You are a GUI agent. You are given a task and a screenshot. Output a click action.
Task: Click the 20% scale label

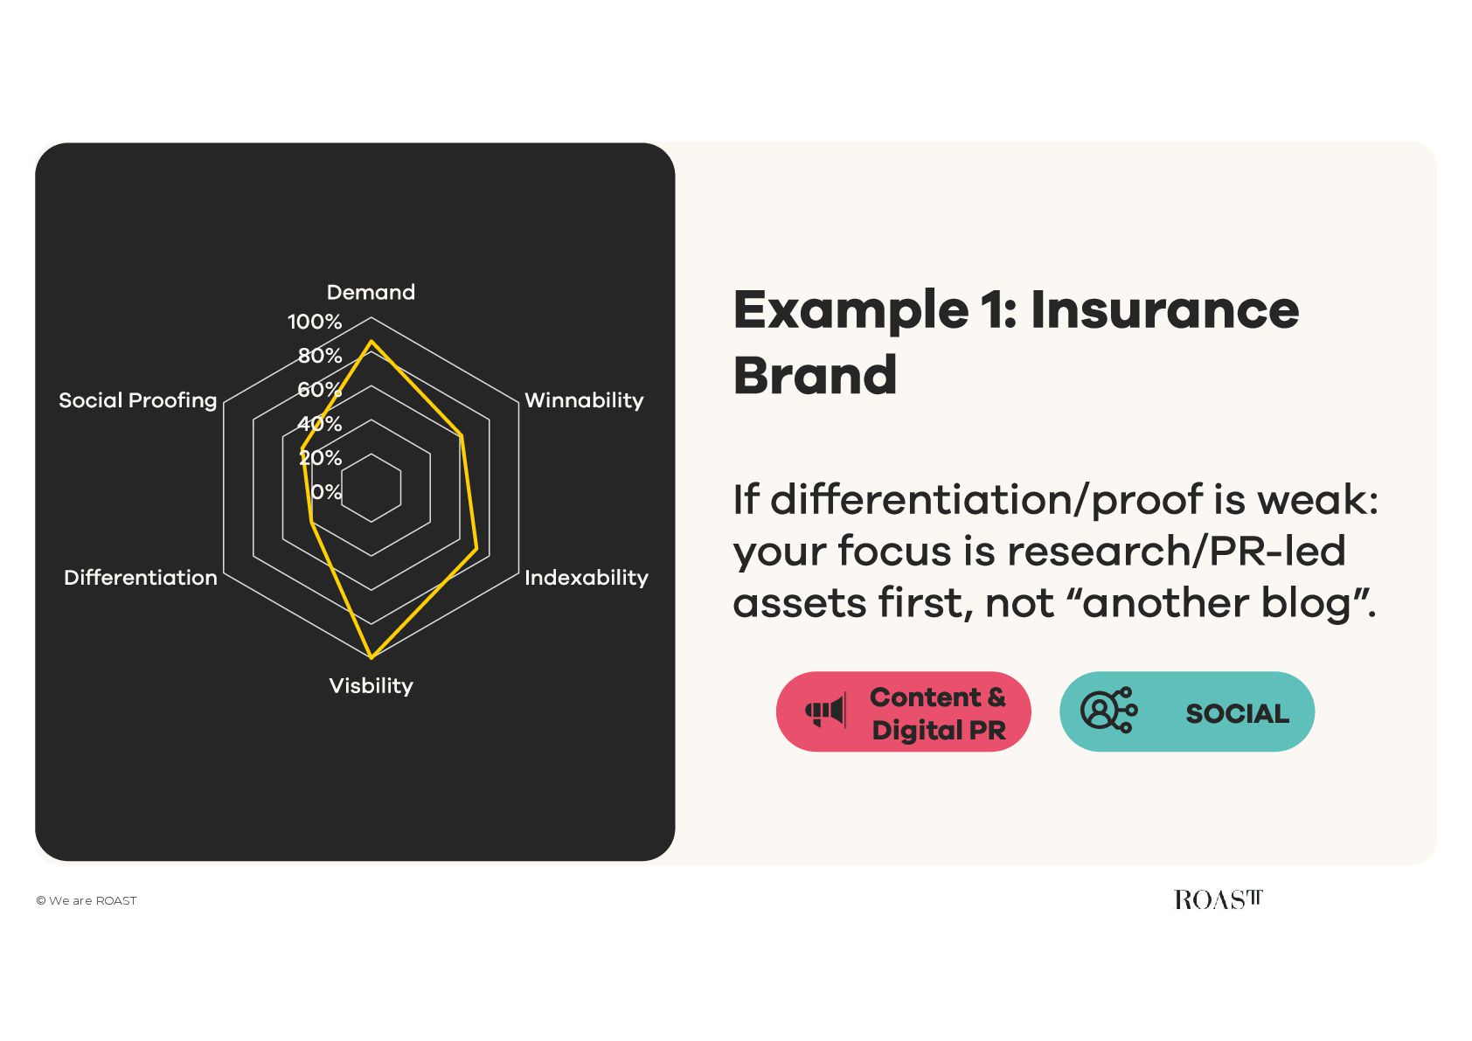pos(320,458)
